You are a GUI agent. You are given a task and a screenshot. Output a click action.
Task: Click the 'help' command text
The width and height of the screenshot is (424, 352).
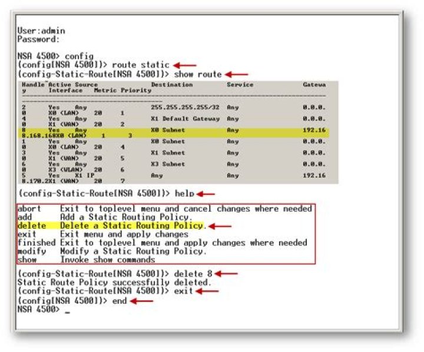[184, 194]
